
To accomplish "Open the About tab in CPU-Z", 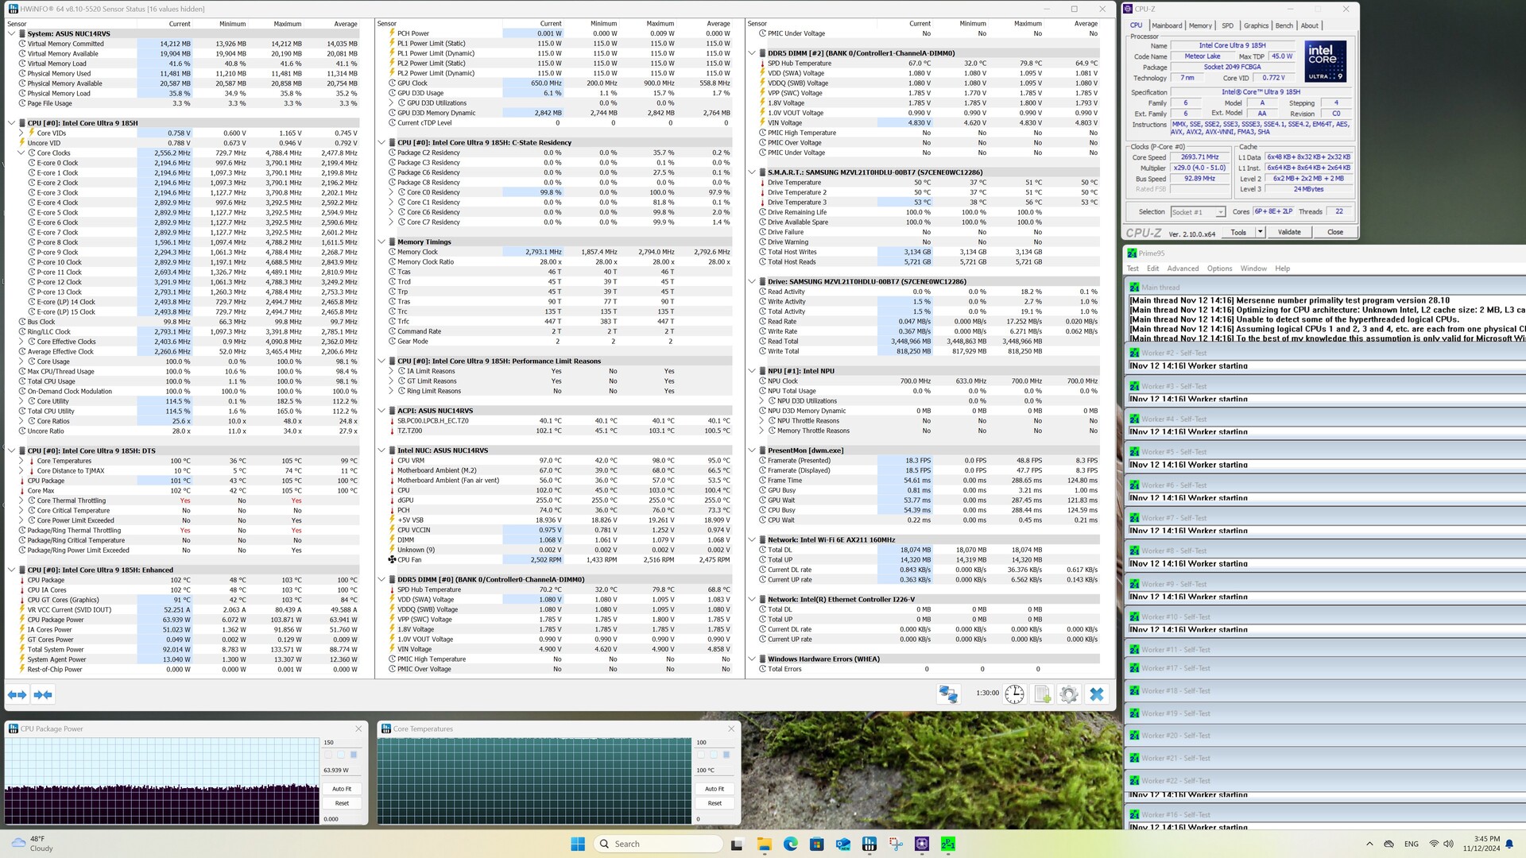I will point(1310,25).
